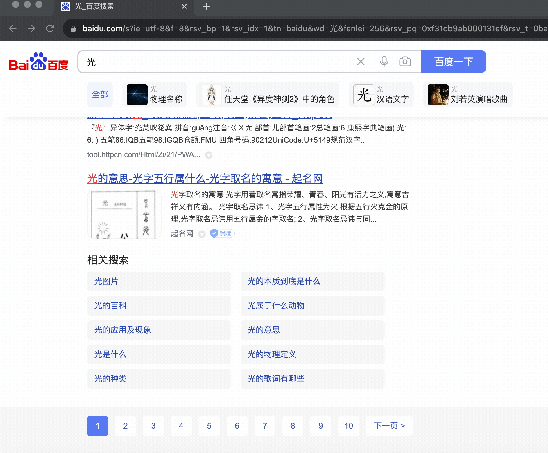Screen dimensions: 548x453
Task: Clear the search box with X icon
Action: [x=361, y=62]
